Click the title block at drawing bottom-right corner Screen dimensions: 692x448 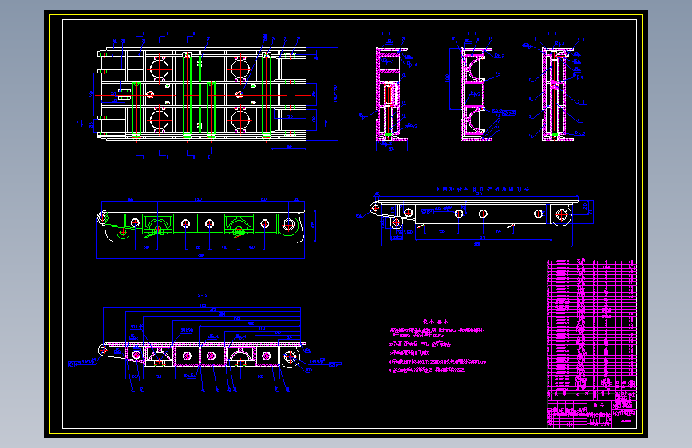[591, 414]
